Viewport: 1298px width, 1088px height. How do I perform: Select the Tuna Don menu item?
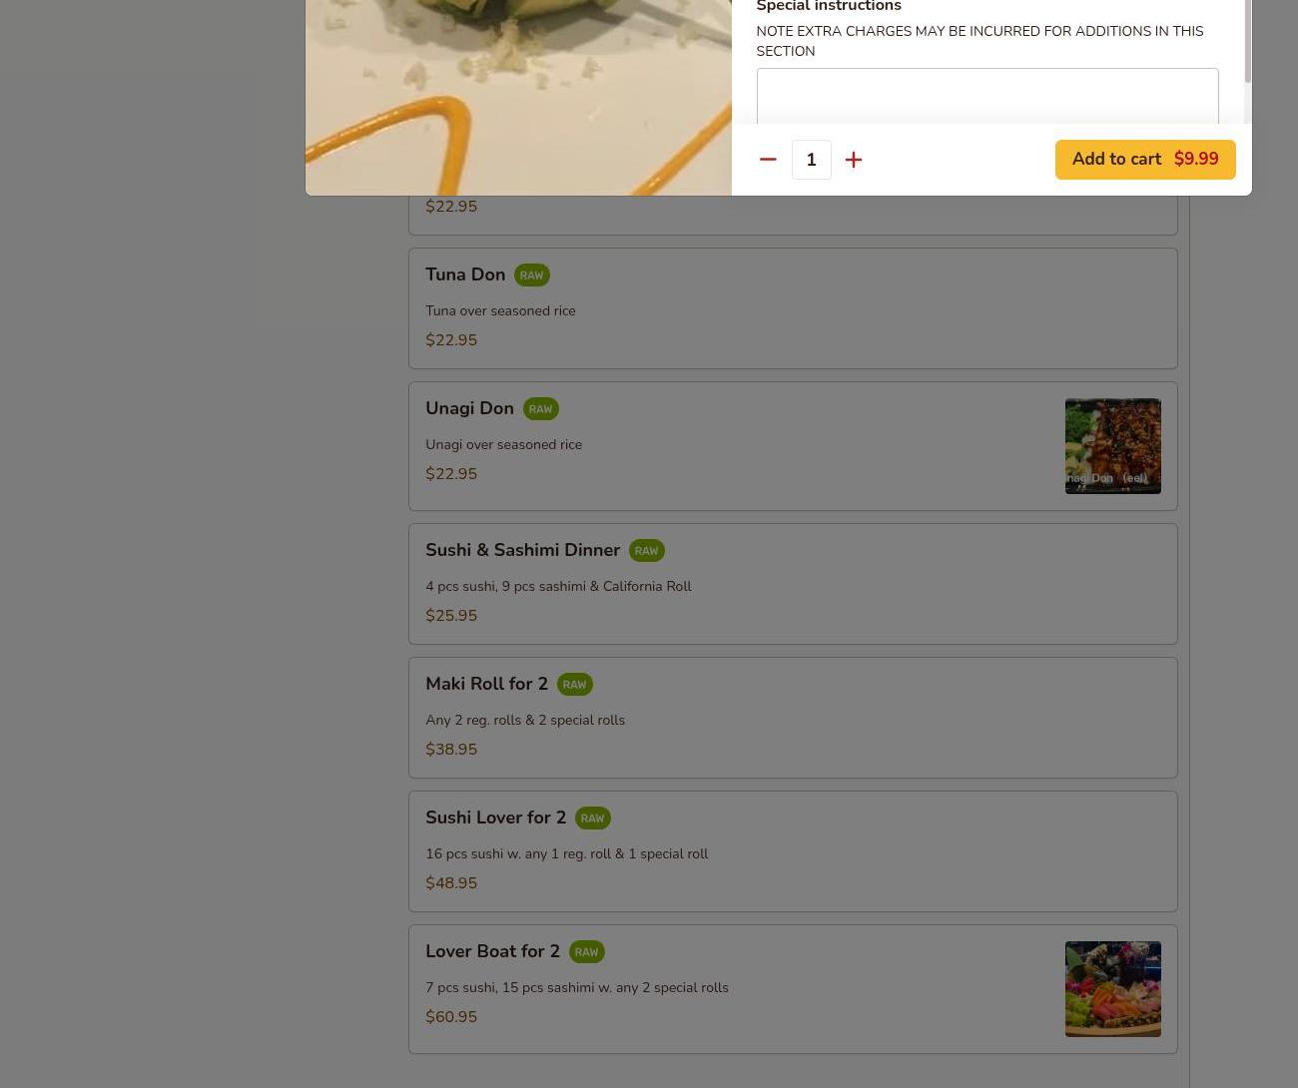point(793,308)
